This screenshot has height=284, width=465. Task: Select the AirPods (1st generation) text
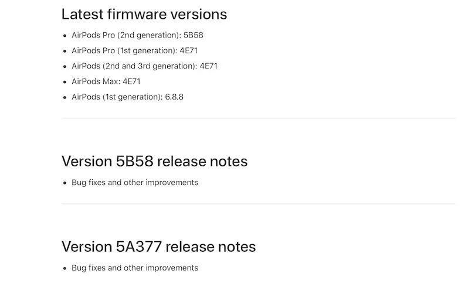point(116,97)
